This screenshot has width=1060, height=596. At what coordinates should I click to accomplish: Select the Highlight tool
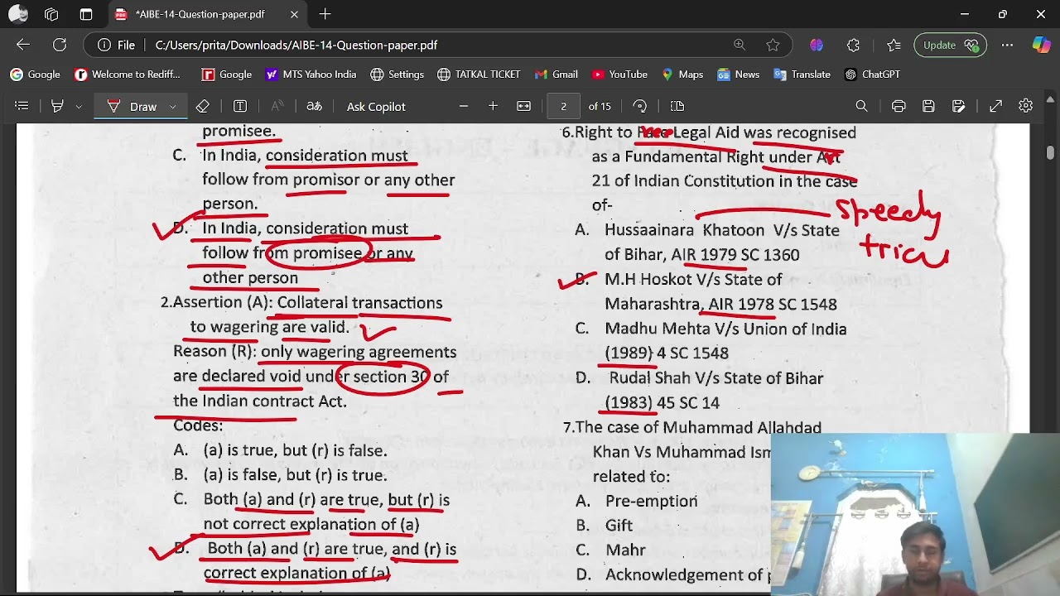[x=57, y=106]
